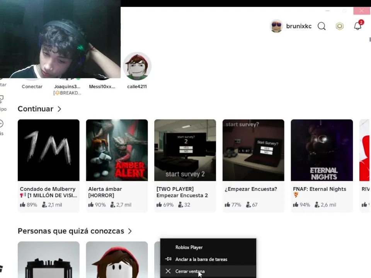The image size is (371, 278).
Task: Click the Conectar label
Action: coord(32,86)
